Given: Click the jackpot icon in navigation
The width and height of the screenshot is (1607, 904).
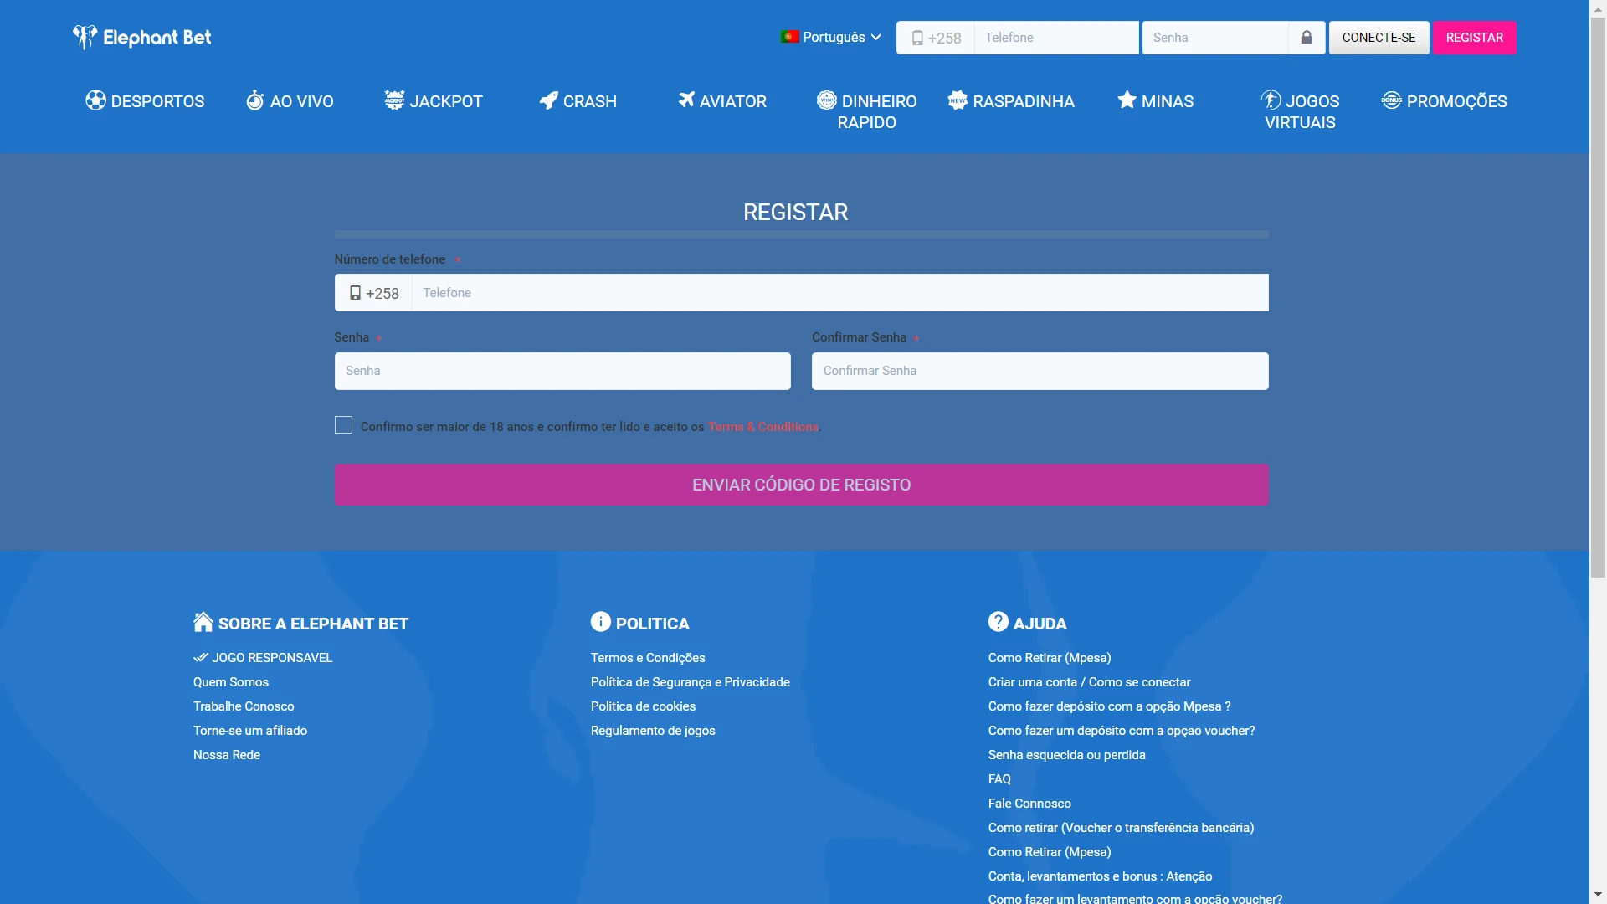Looking at the screenshot, I should pos(394,100).
